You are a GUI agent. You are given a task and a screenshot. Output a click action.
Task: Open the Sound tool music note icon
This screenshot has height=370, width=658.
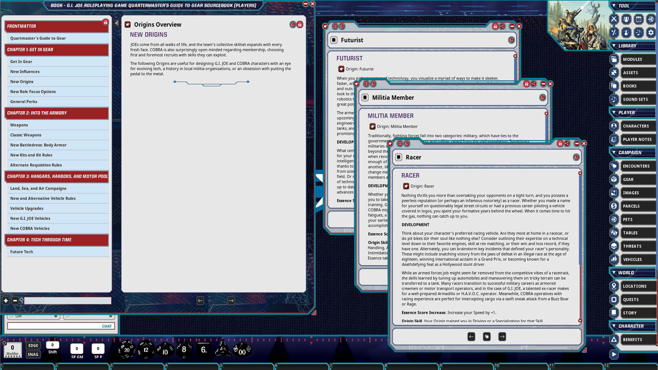pyautogui.click(x=638, y=33)
